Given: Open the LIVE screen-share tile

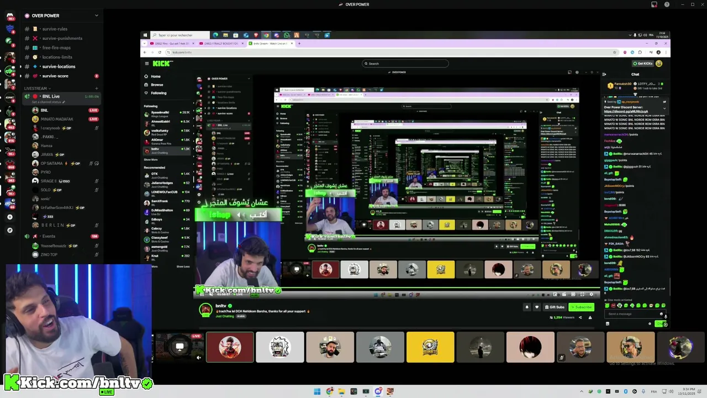Looking at the screenshot, I should click(180, 347).
